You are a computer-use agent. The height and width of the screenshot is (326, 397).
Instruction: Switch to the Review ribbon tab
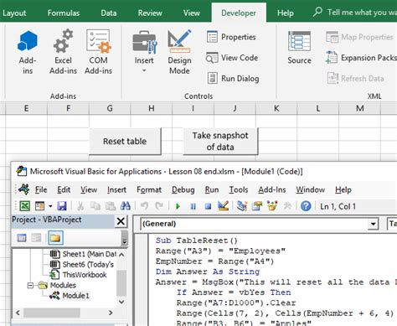click(150, 13)
